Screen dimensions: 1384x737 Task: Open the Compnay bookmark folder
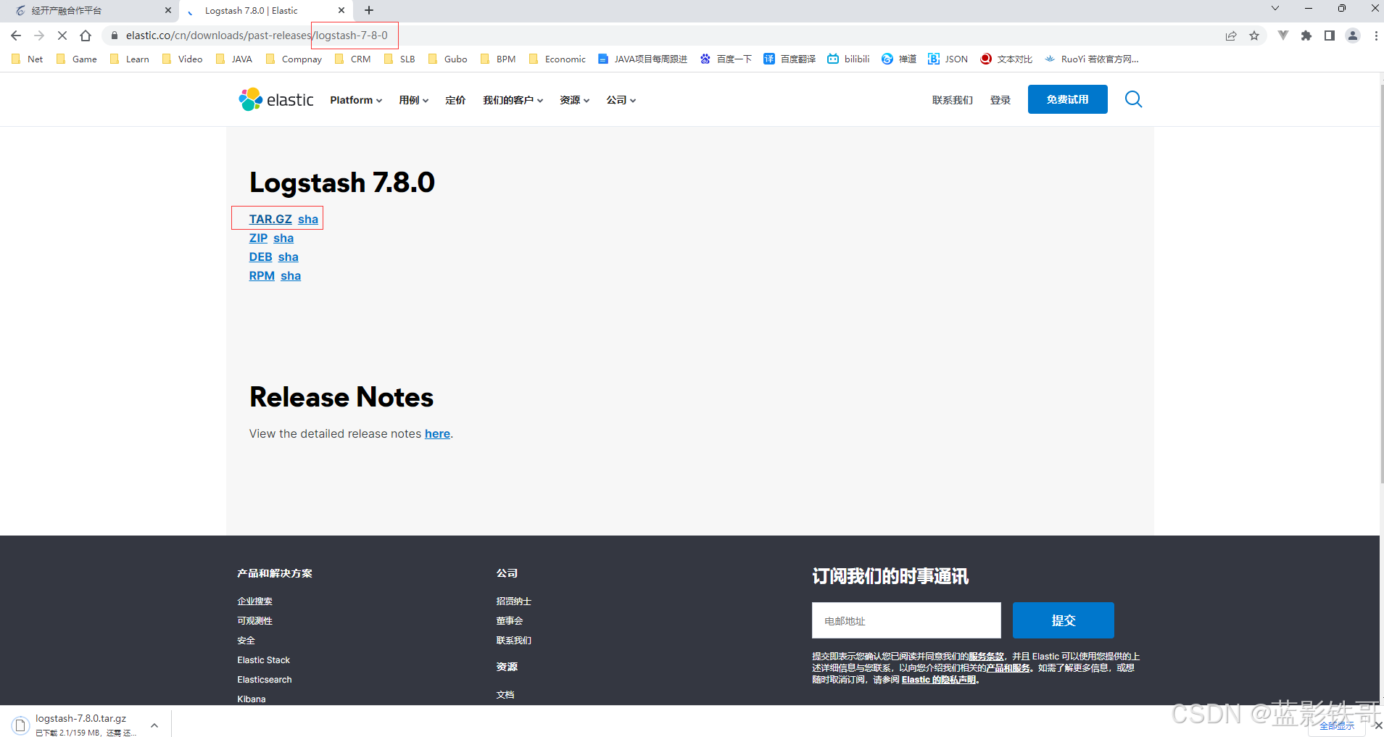(x=294, y=59)
